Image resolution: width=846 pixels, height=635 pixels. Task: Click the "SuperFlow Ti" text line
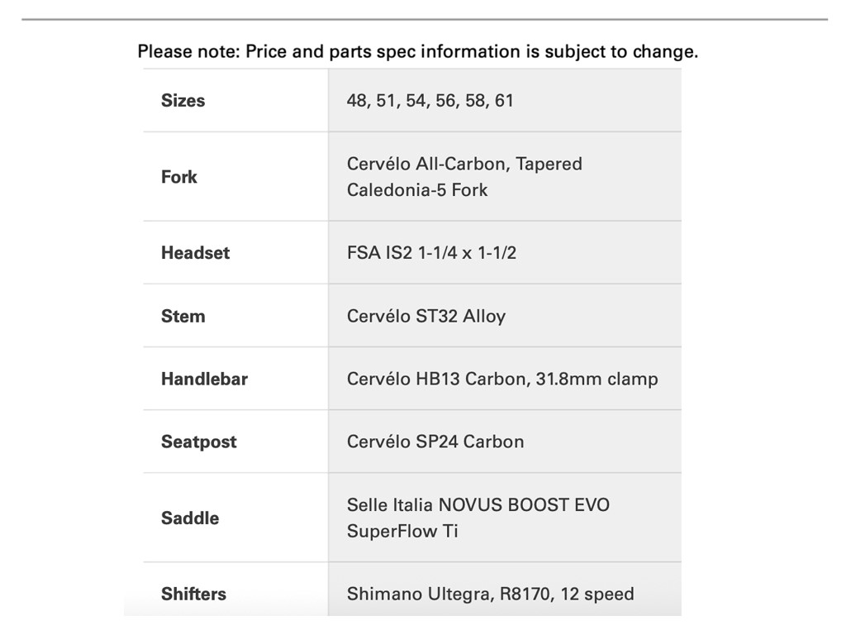[402, 531]
